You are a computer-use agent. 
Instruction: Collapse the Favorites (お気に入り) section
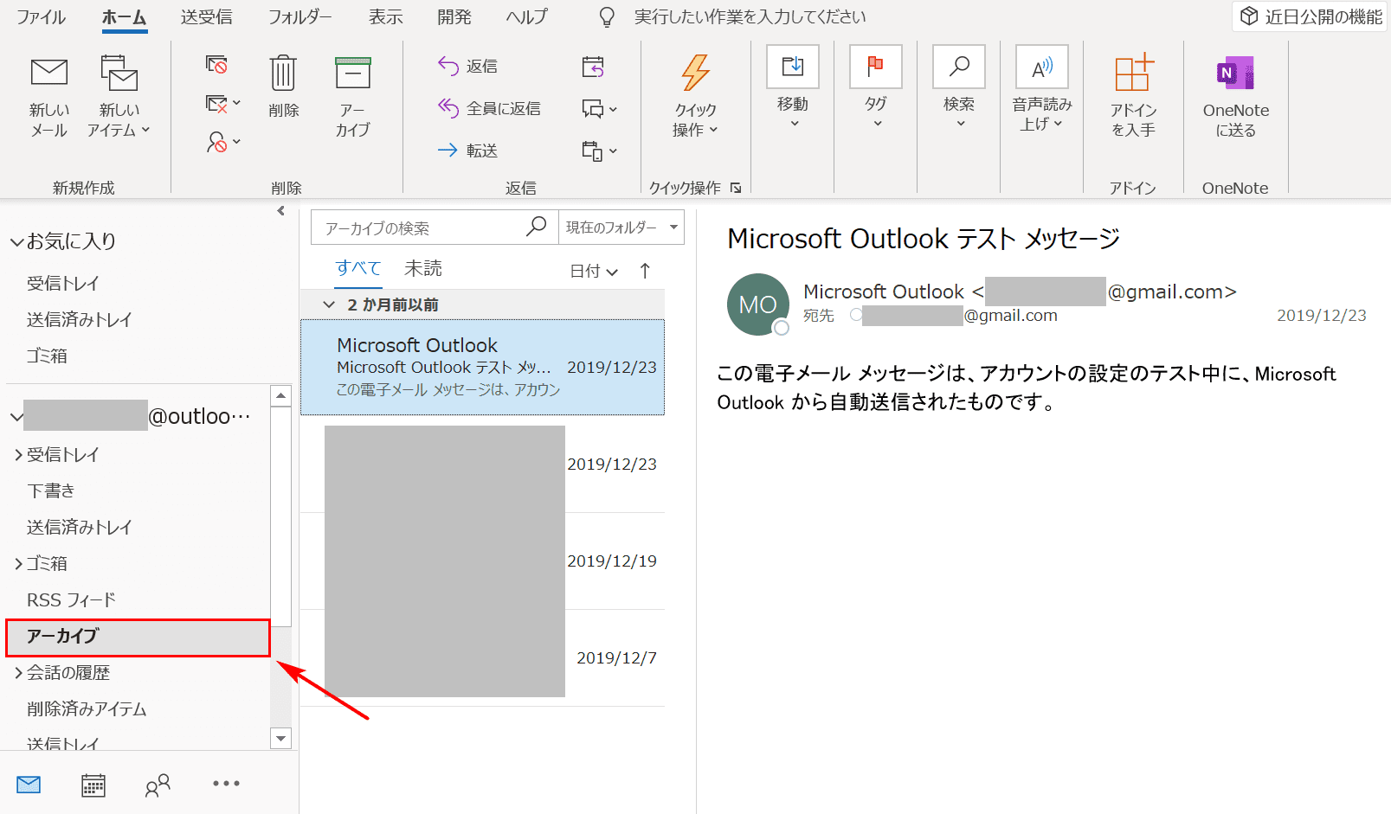(x=16, y=242)
